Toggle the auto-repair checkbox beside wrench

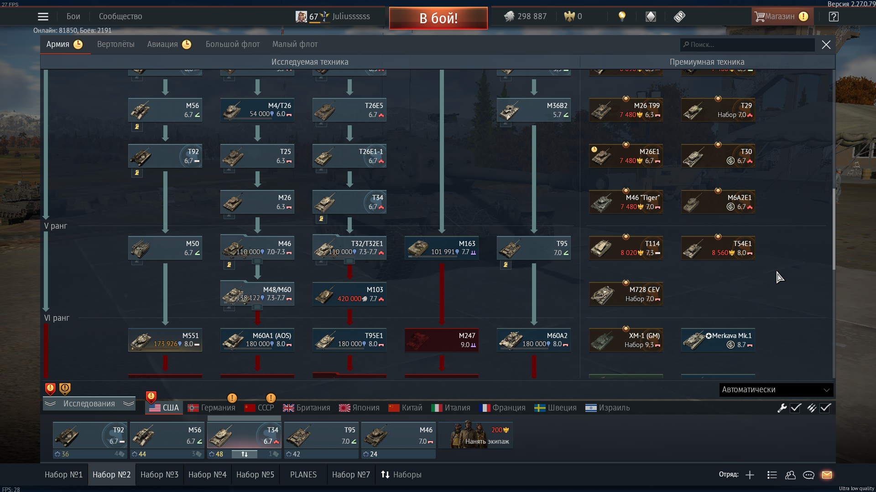796,408
